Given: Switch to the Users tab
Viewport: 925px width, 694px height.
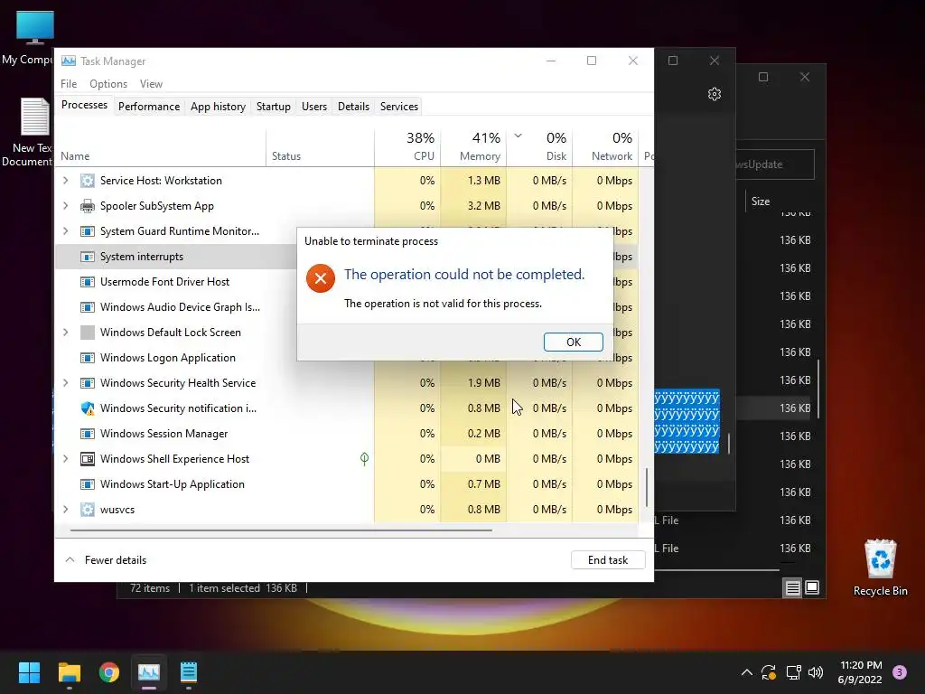Looking at the screenshot, I should (x=313, y=107).
